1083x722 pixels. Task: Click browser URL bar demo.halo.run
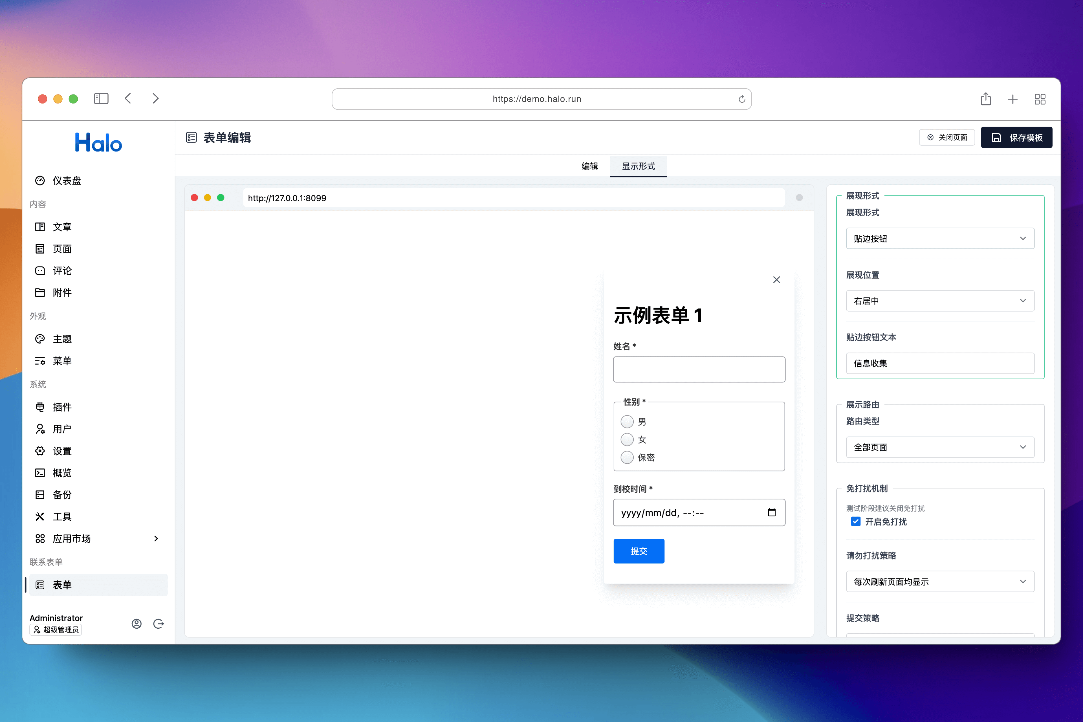(x=541, y=99)
